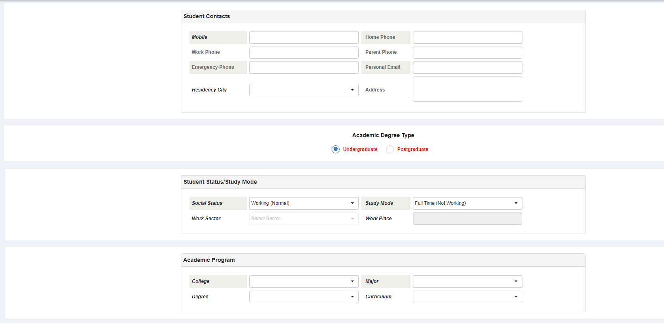The height and width of the screenshot is (323, 664).
Task: Click the Mobile input field
Action: (304, 38)
